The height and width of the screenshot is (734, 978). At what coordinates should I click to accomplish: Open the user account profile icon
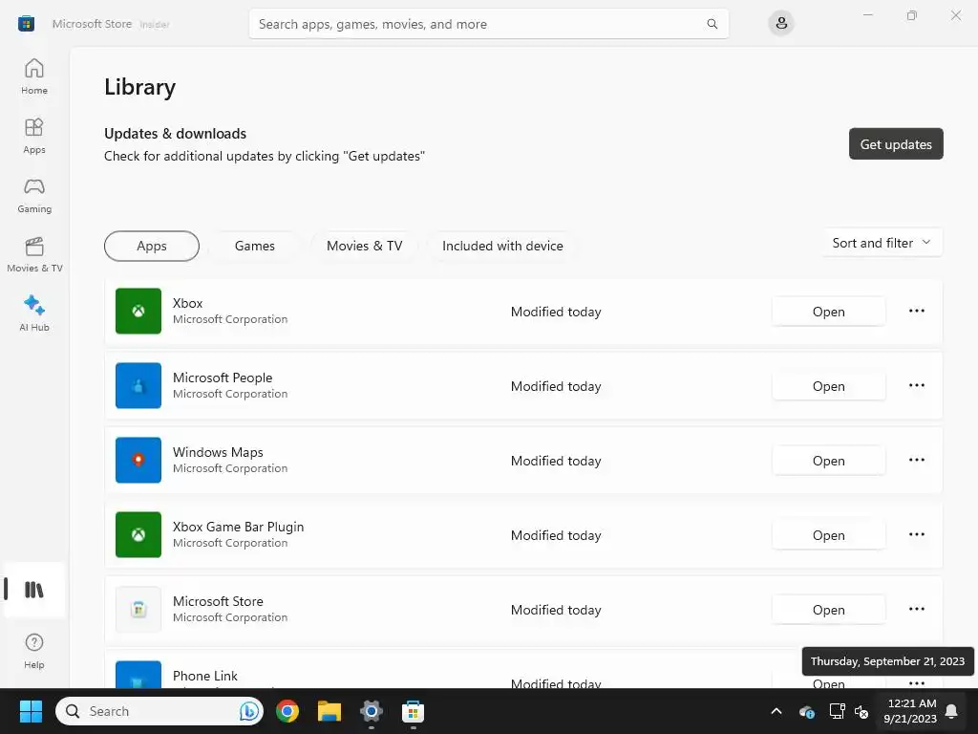tap(781, 24)
